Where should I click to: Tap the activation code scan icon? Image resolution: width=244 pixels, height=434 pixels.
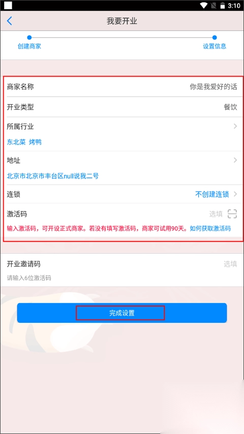pos(232,213)
